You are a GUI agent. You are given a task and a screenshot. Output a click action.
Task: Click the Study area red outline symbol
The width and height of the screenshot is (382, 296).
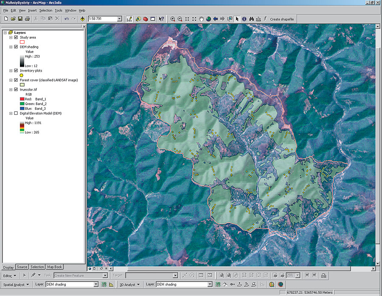point(22,42)
